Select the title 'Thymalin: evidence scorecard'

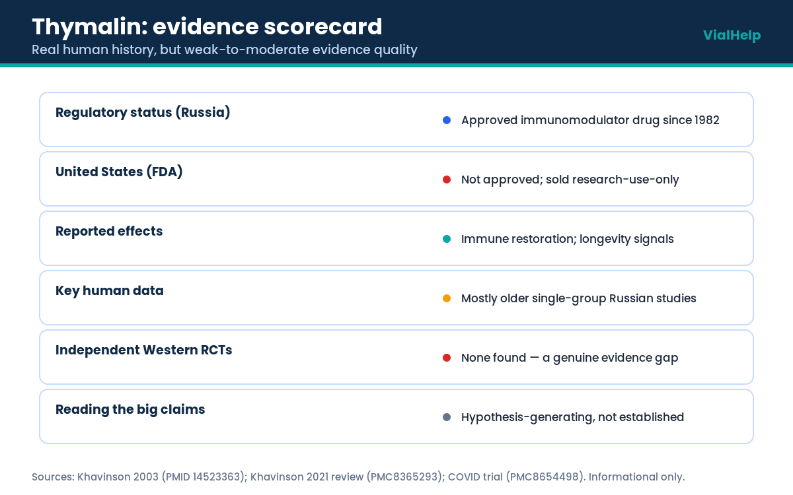point(207,26)
